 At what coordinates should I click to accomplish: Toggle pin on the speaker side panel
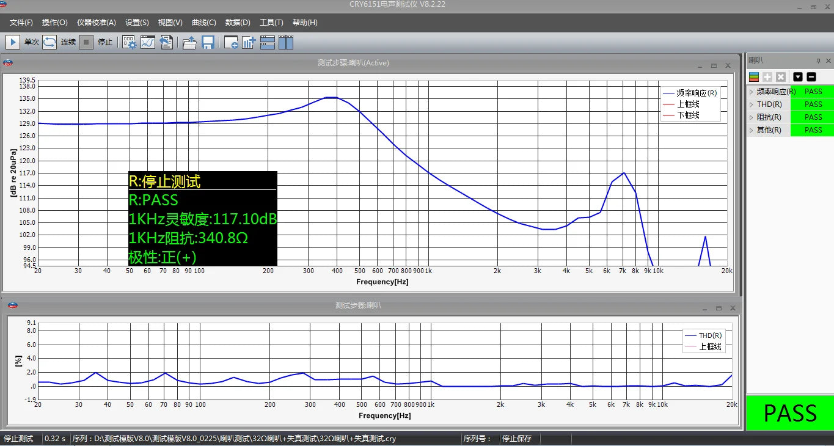click(x=818, y=61)
